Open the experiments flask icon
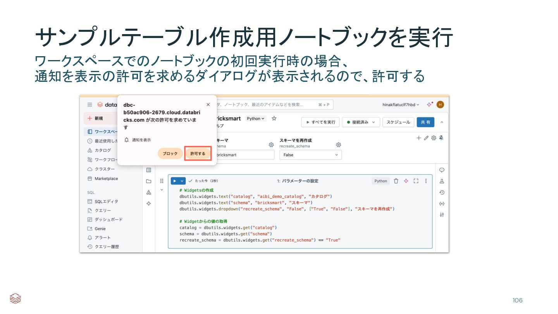 pos(442,181)
